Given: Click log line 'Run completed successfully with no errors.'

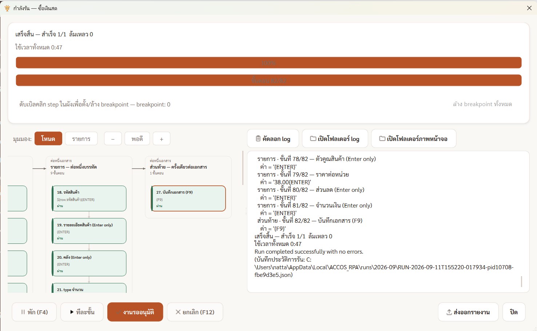Looking at the screenshot, I should coord(309,251).
